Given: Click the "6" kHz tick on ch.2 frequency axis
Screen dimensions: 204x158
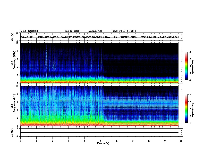Looking at the screenshot, I should [x=18, y=102].
